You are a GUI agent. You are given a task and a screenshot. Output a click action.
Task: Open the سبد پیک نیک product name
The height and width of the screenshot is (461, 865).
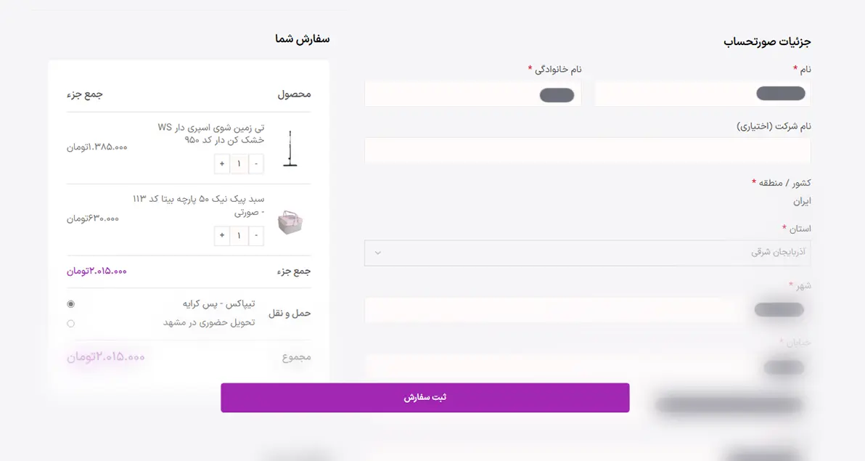[199, 205]
